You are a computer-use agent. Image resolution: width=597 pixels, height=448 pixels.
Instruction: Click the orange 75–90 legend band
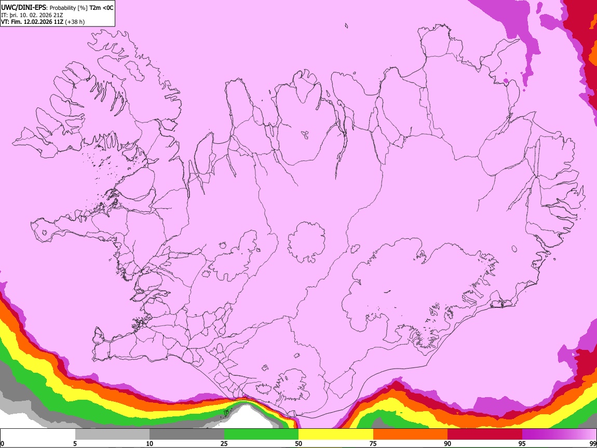pos(411,435)
